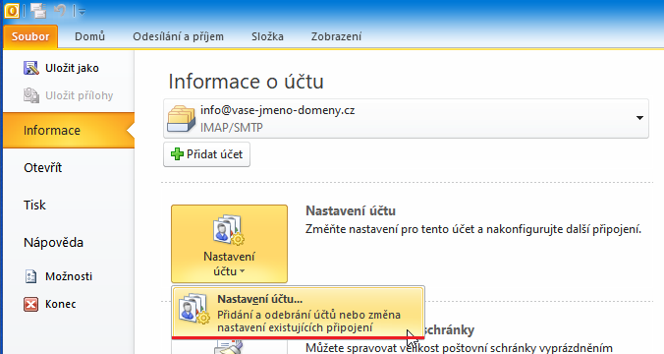Click the Uložit přílohy paperclip icon
664x354 pixels.
tap(30, 95)
